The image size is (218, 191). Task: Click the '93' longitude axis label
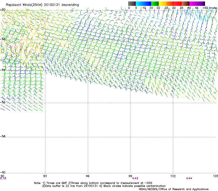tap(45, 176)
